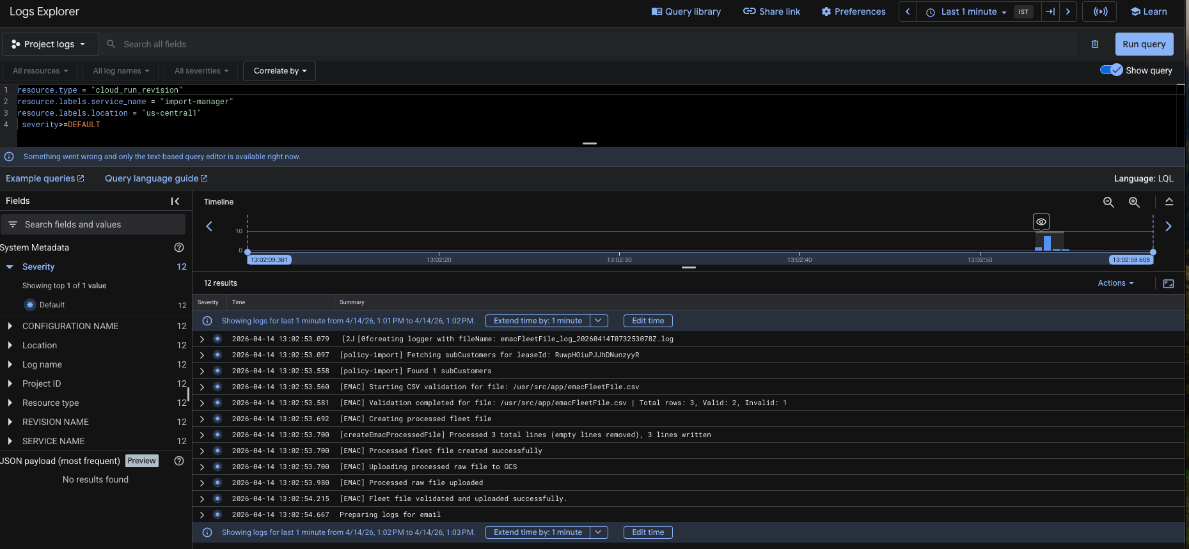Shift timeline forward with right arrow
The image size is (1189, 549).
[x=1169, y=226]
